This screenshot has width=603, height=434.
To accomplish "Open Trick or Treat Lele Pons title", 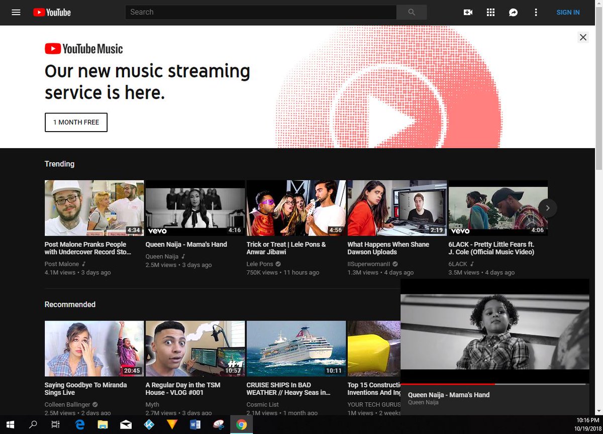I will point(286,248).
